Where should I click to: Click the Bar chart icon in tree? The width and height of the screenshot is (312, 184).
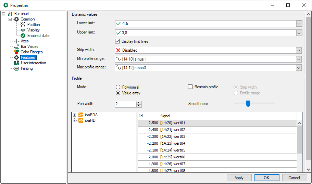(x=10, y=14)
